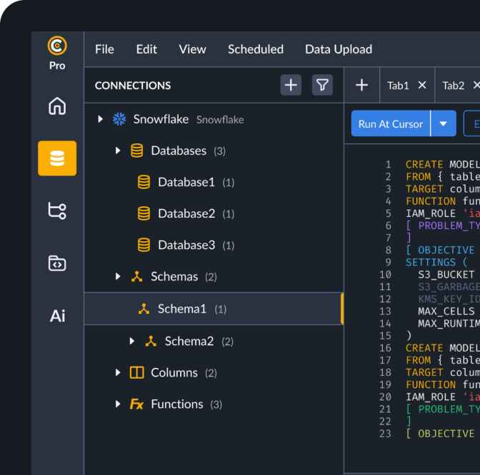Switch to Tab1
Viewport: 480px width, 475px height.
[x=398, y=86]
